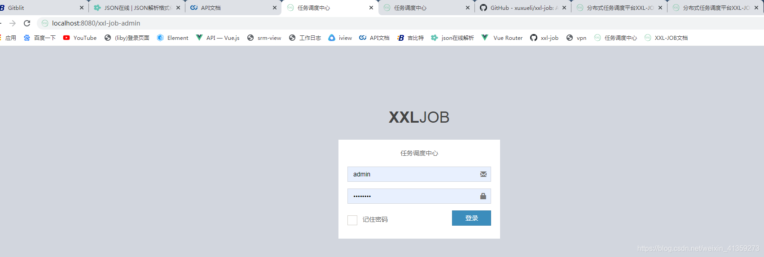This screenshot has height=257, width=764.
Task: Open xxl-job GitHub bookmark
Action: 544,38
